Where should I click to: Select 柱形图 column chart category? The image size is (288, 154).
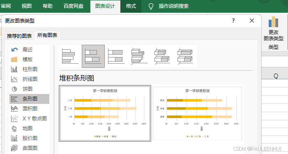[30, 69]
